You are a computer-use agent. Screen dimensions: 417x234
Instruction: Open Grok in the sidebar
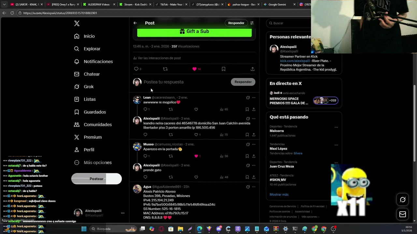tap(84, 87)
